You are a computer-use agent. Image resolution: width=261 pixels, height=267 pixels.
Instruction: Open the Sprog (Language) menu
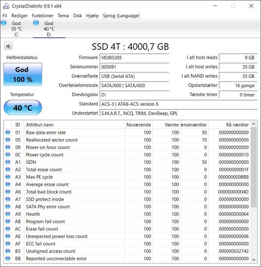[121, 16]
